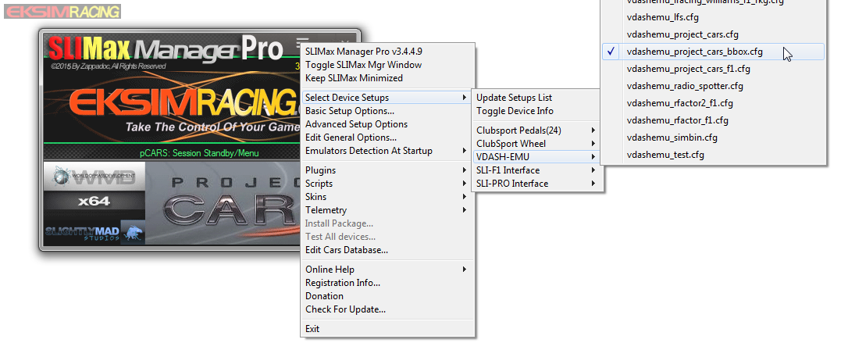Select vdashemu_project_cars_f1.cfg setup
The width and height of the screenshot is (848, 343).
(714, 69)
